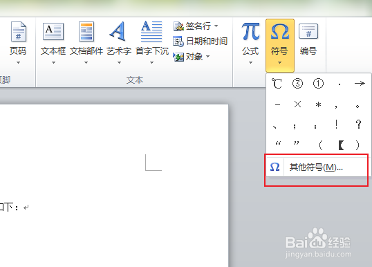Expand the Equation dropdown arrow
Viewport: 372px width, 267px height.
point(250,63)
